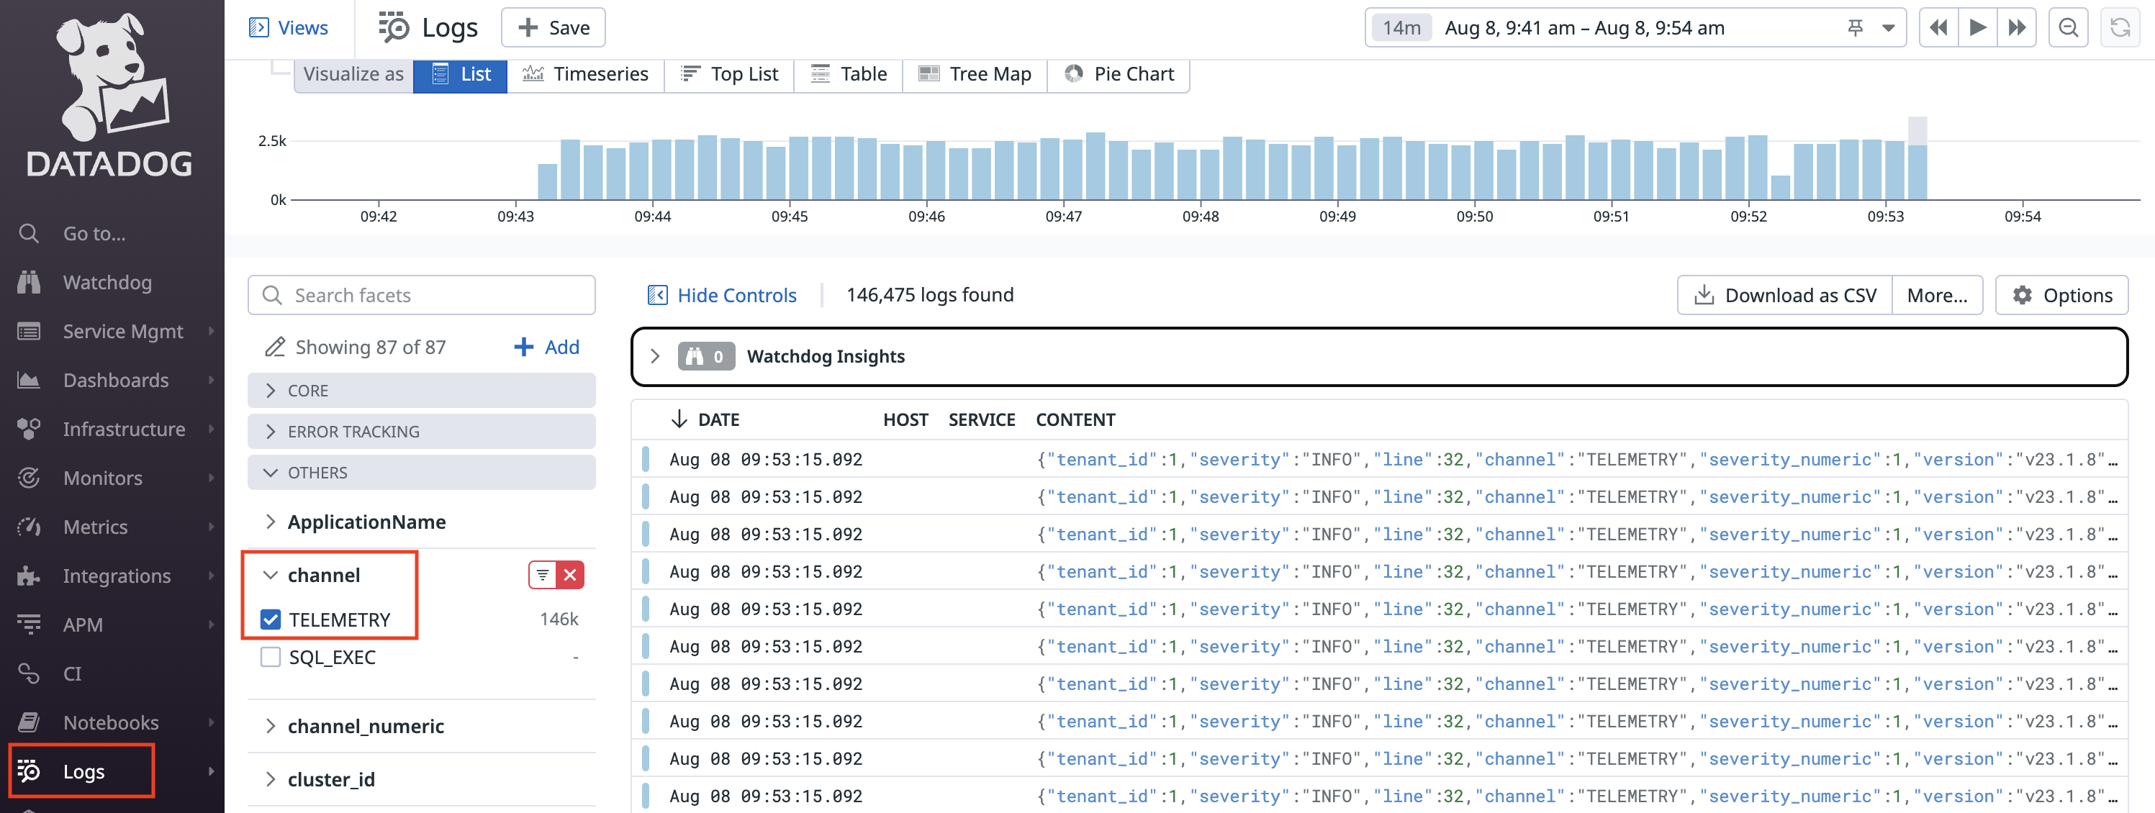Pin the current time frame
This screenshot has height=813, width=2155.
1856,27
